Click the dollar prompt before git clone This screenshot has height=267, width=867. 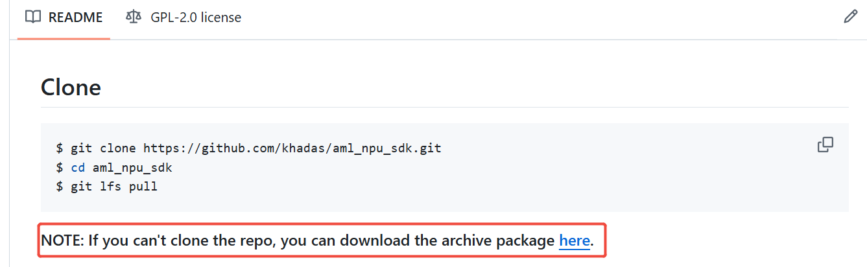pos(60,148)
